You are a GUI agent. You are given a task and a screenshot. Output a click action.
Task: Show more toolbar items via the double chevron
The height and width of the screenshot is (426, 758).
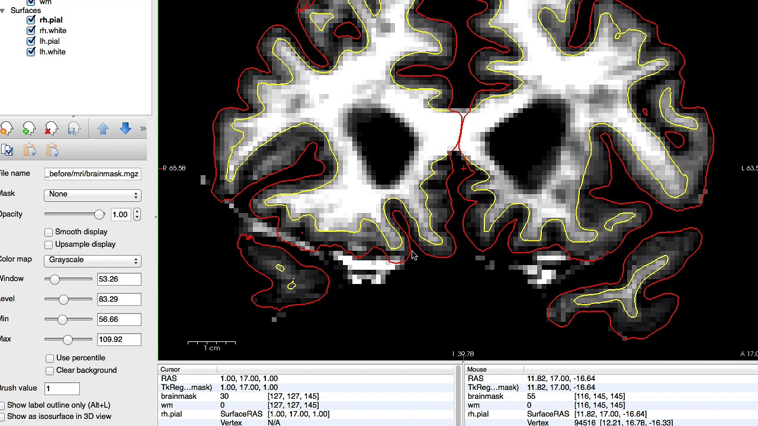(143, 129)
